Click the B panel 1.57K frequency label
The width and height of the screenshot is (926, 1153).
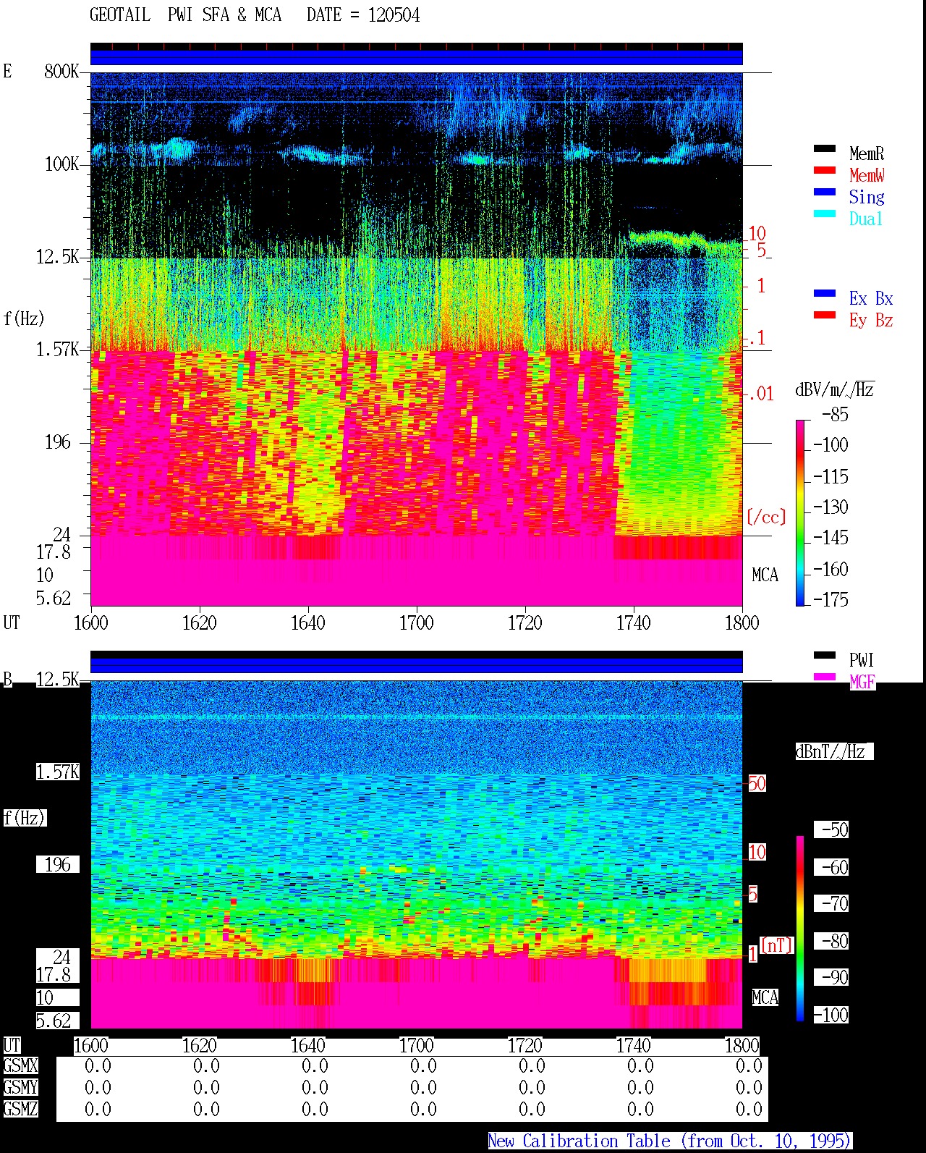click(57, 772)
